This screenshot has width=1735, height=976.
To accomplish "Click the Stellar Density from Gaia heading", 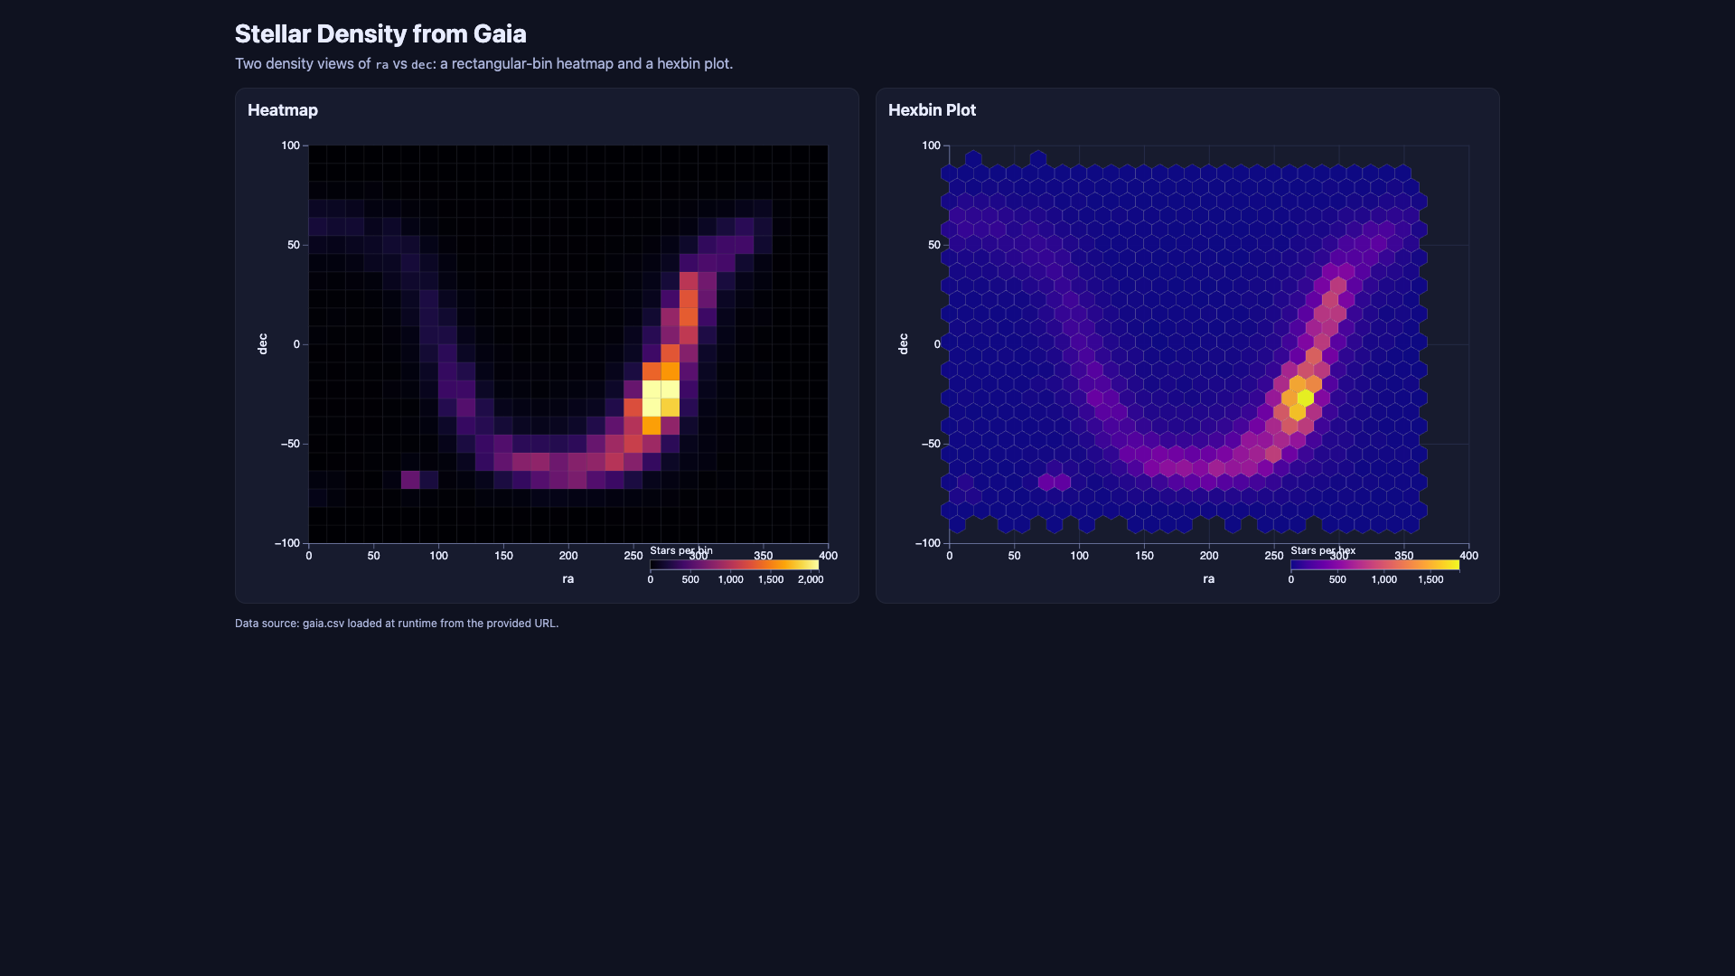I will [380, 34].
